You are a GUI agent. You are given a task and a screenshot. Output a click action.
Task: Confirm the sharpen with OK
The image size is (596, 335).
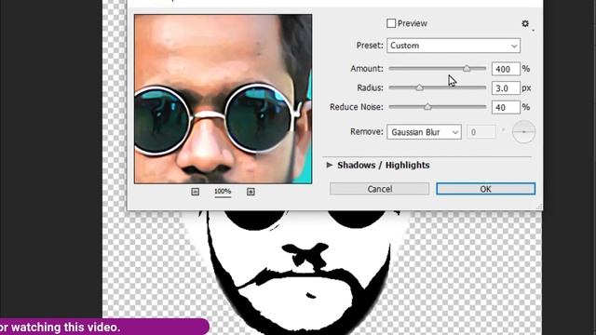[x=485, y=189]
